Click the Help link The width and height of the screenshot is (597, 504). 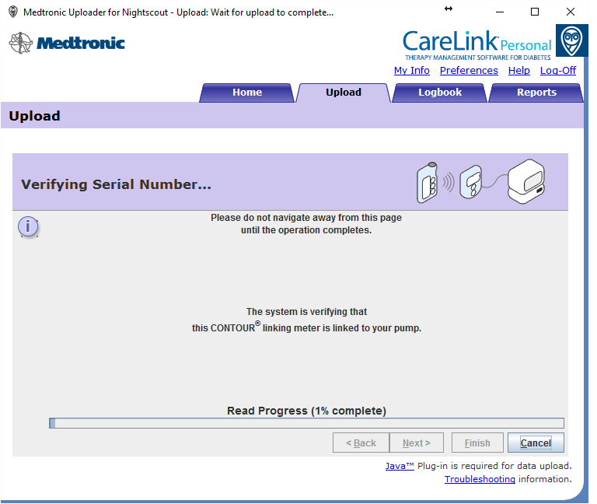click(x=519, y=71)
